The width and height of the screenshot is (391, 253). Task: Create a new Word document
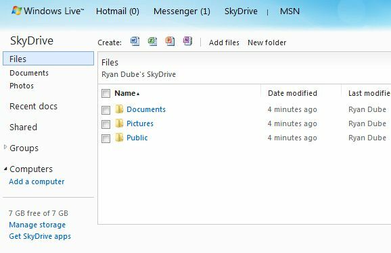click(x=135, y=41)
